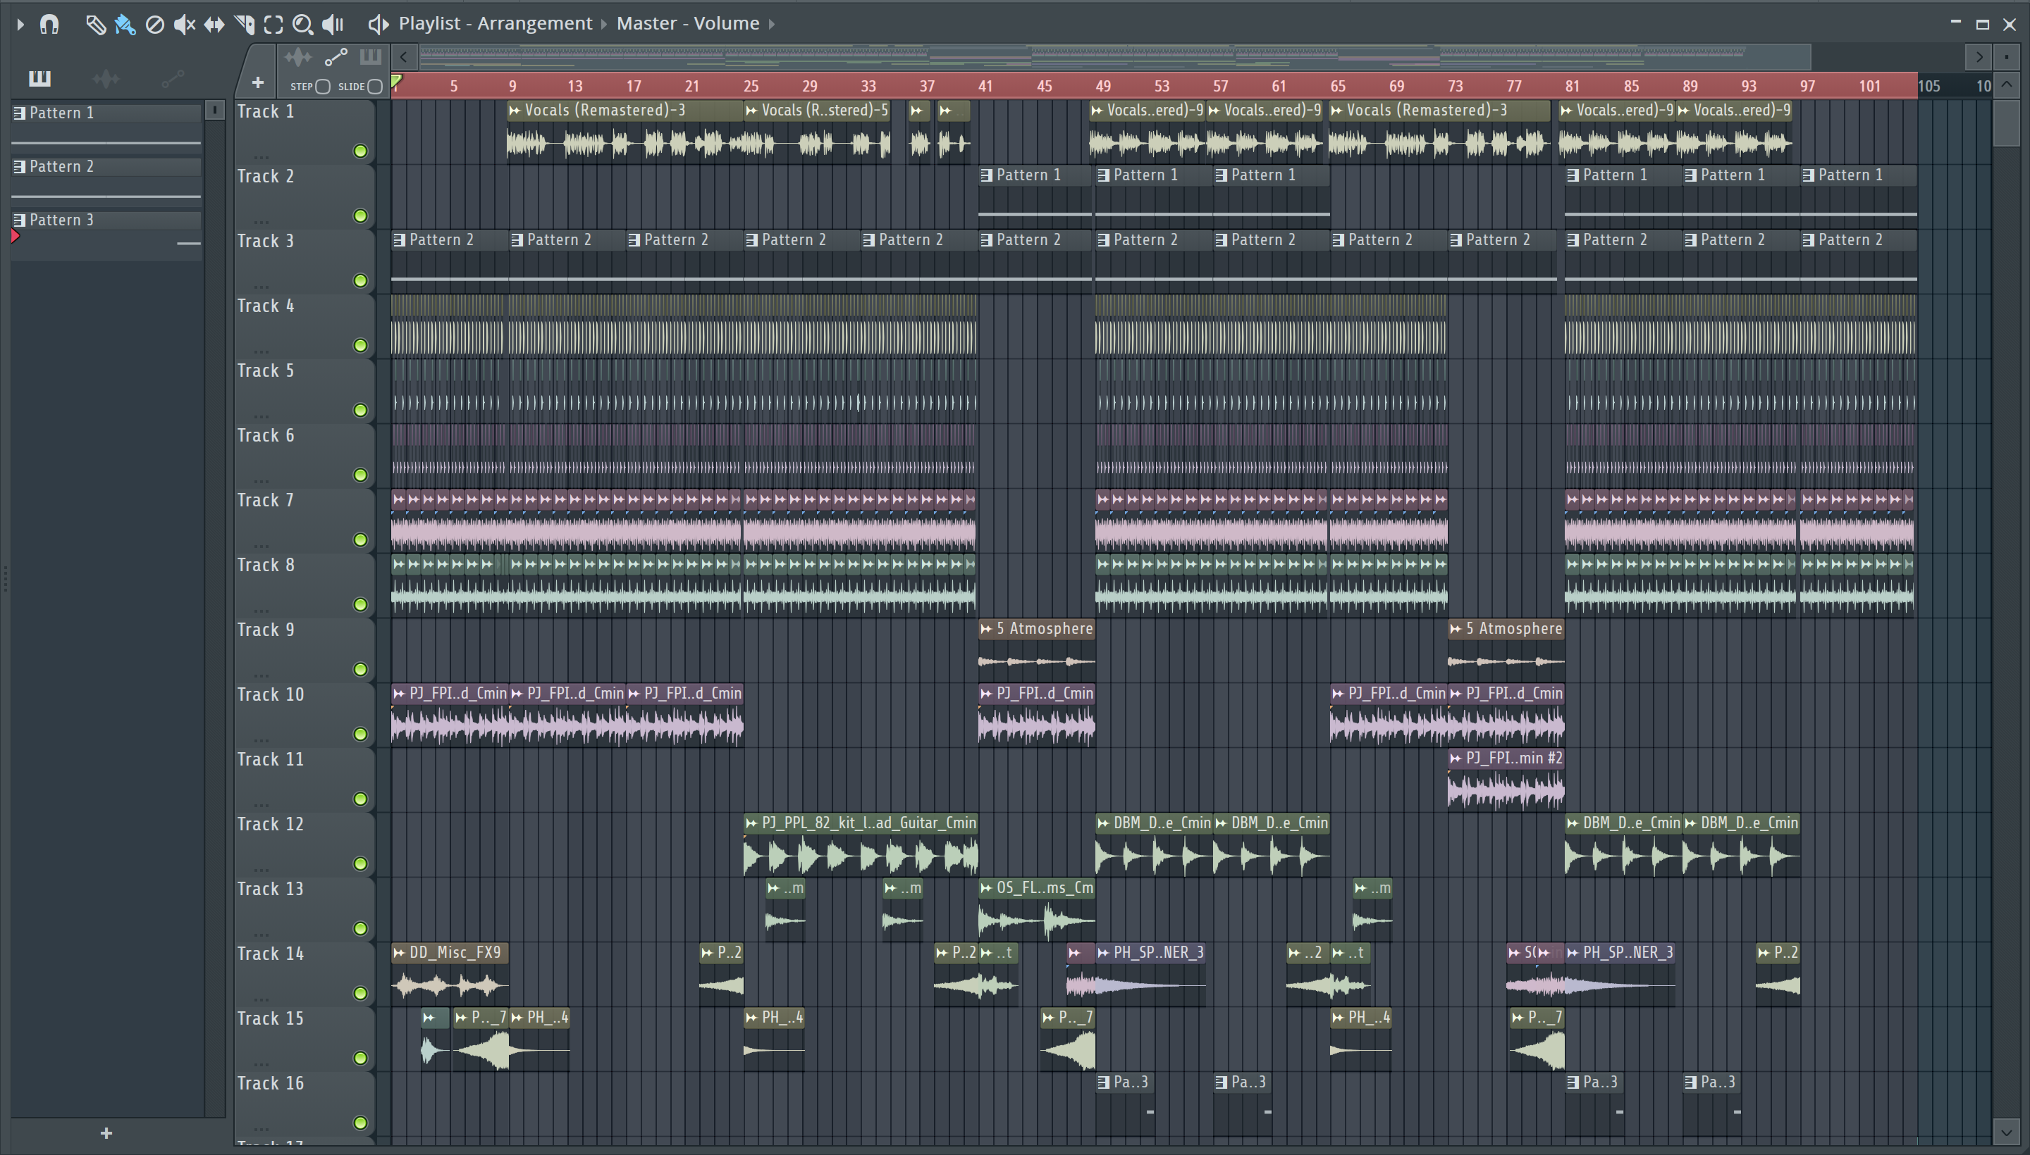Viewport: 2030px width, 1155px height.
Task: Open clip menu of OS_FL..ms_Cm clip
Action: [x=986, y=887]
